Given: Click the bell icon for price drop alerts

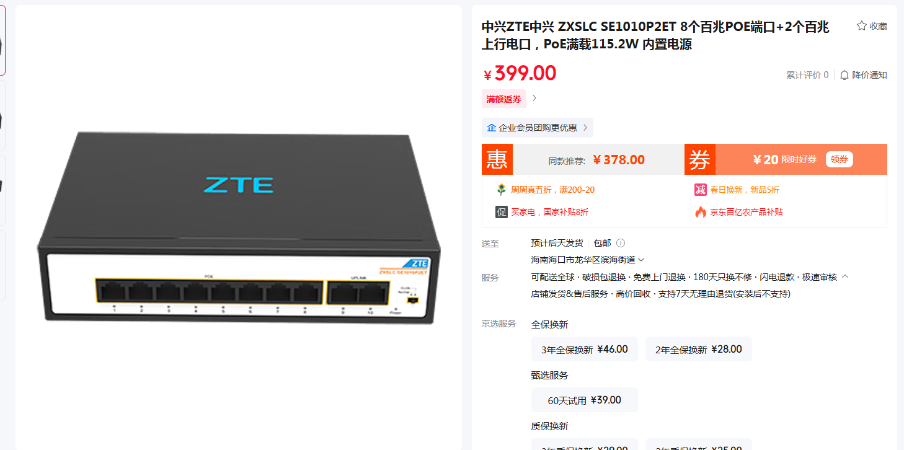Looking at the screenshot, I should coord(844,75).
